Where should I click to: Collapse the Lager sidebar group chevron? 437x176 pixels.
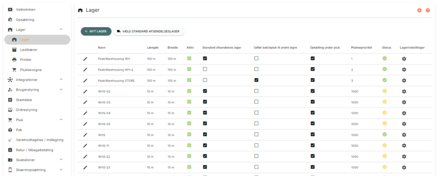(61, 29)
